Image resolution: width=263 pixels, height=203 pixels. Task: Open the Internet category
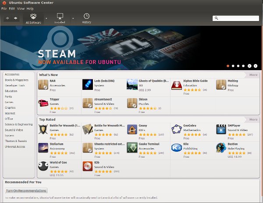tap(10, 113)
